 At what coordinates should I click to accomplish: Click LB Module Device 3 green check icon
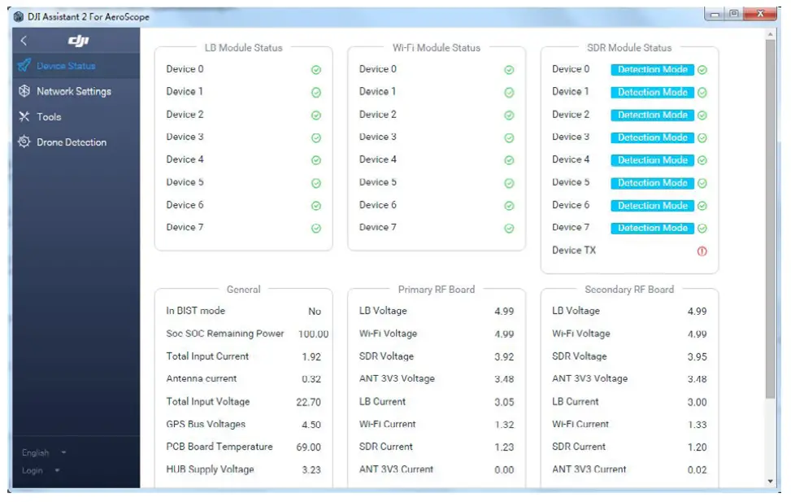coord(316,138)
